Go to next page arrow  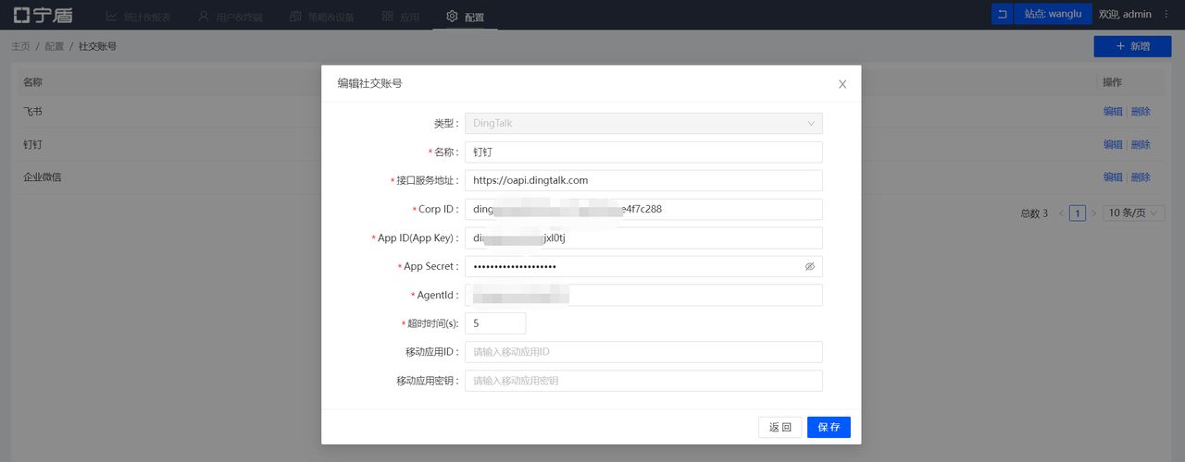[1093, 213]
